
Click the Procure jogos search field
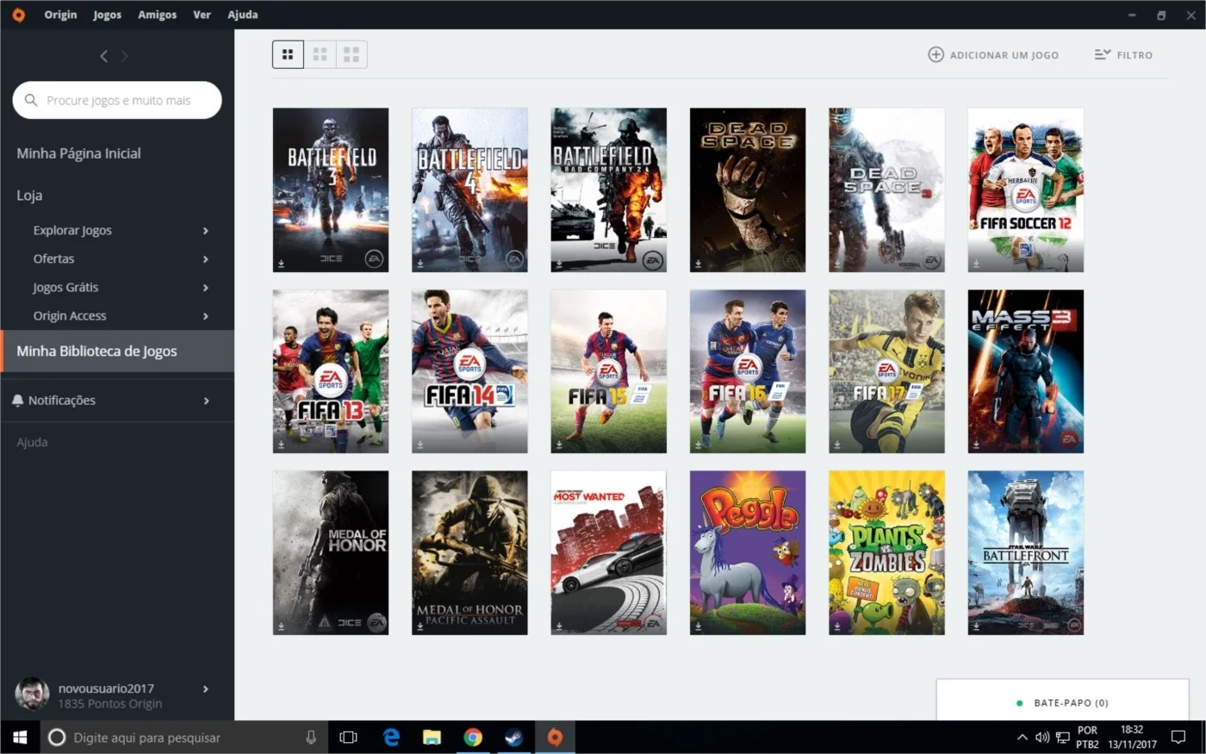[x=117, y=100]
